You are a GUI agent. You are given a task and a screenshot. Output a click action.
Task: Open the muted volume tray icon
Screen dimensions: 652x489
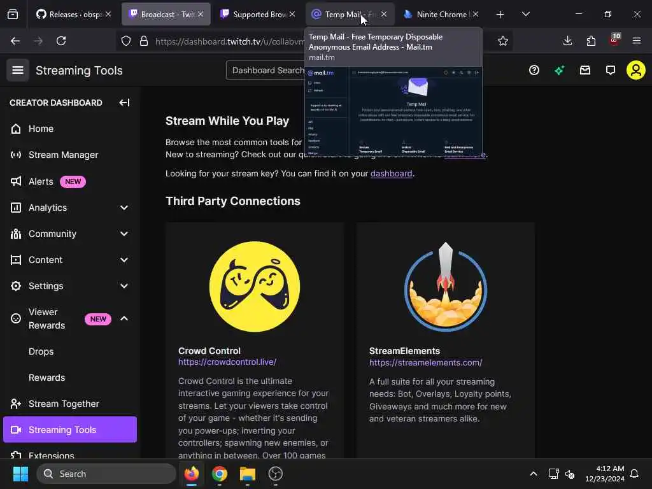point(570,474)
